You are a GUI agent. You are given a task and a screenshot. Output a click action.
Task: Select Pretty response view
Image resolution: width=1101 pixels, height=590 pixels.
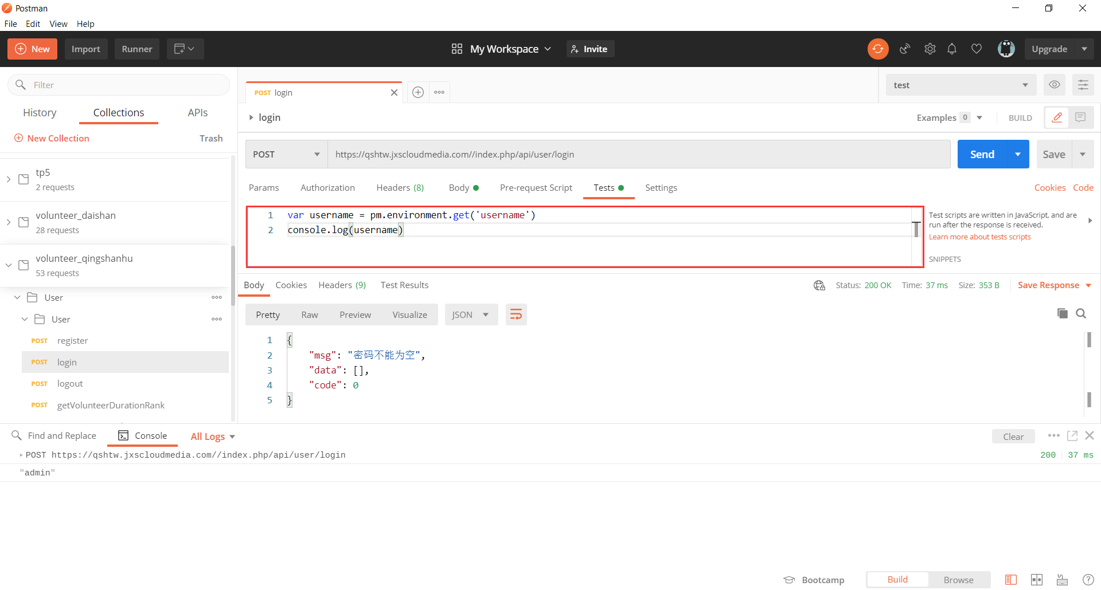pos(268,314)
